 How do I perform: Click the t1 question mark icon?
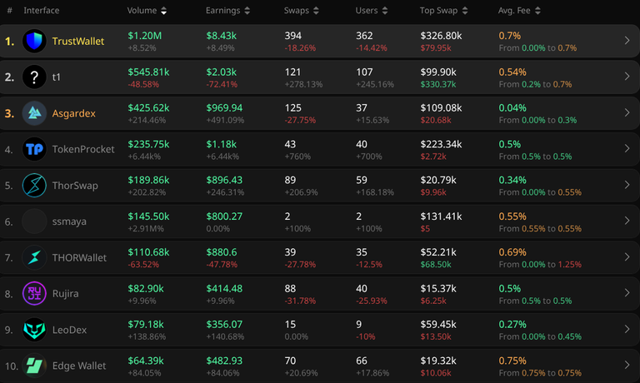[34, 77]
